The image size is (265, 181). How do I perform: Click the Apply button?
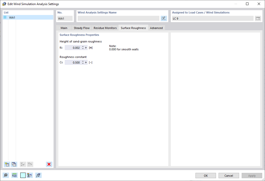[252, 176]
